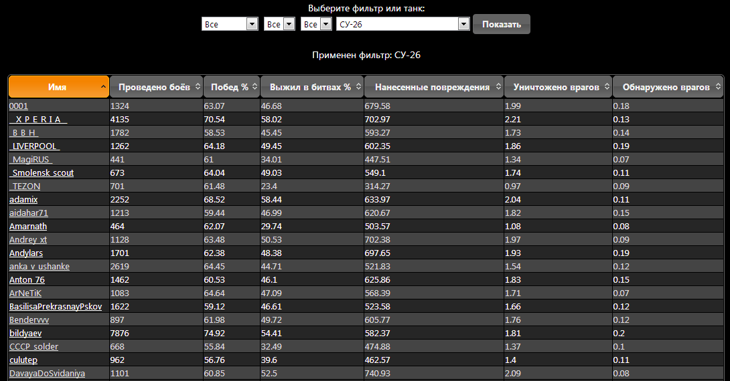Click the DavayaDoSvidaniya player name
Image resolution: width=730 pixels, height=381 pixels.
coord(47,374)
